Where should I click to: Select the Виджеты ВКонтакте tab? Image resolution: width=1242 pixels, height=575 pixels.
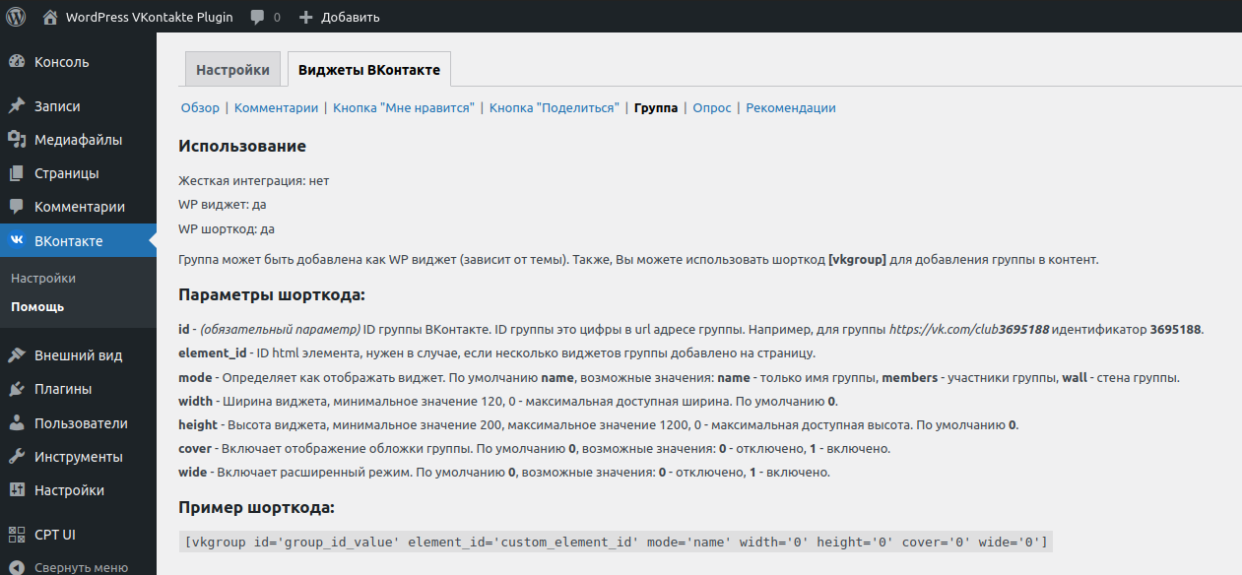[368, 70]
